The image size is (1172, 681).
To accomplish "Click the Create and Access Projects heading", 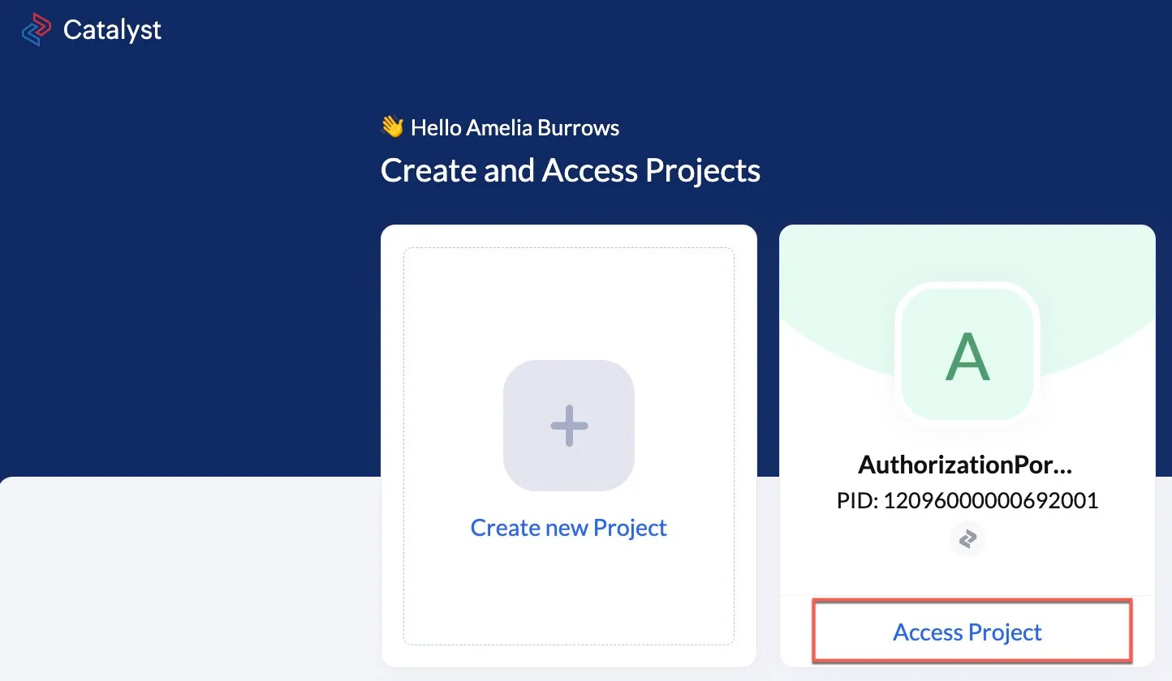I will point(571,170).
